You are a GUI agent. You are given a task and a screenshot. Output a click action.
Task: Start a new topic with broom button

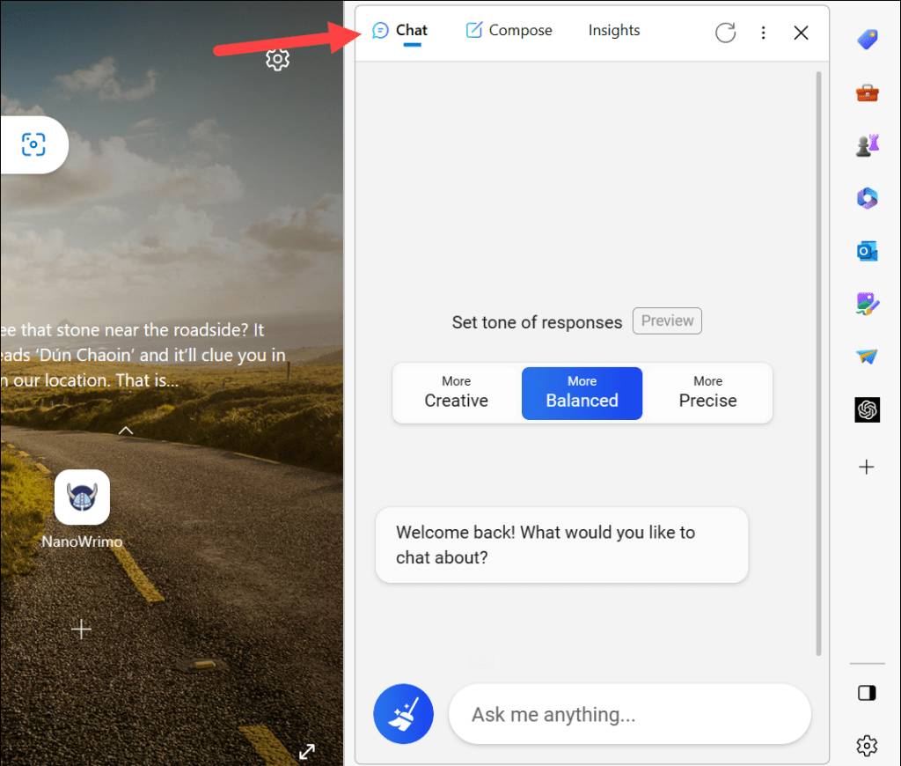coord(403,714)
